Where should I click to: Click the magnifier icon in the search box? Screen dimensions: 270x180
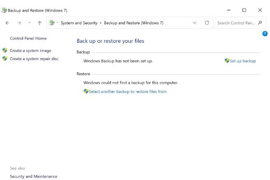[260, 23]
